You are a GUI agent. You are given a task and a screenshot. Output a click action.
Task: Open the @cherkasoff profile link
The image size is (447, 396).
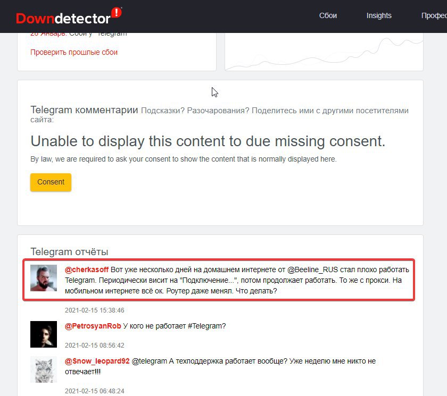[87, 269]
